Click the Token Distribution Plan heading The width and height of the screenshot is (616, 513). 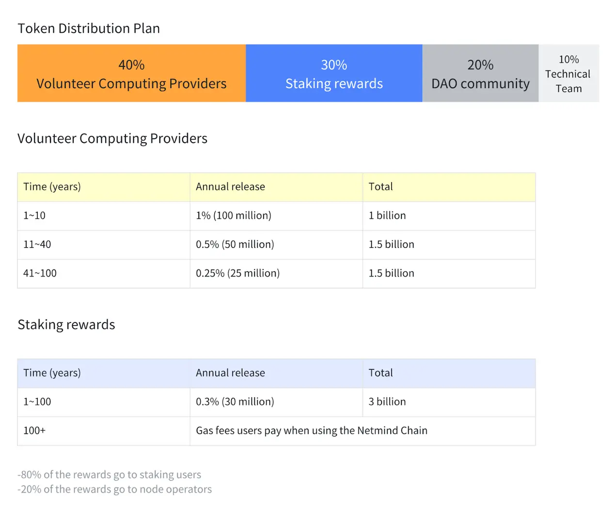pyautogui.click(x=89, y=29)
